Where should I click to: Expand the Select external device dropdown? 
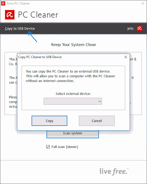coord(73,101)
